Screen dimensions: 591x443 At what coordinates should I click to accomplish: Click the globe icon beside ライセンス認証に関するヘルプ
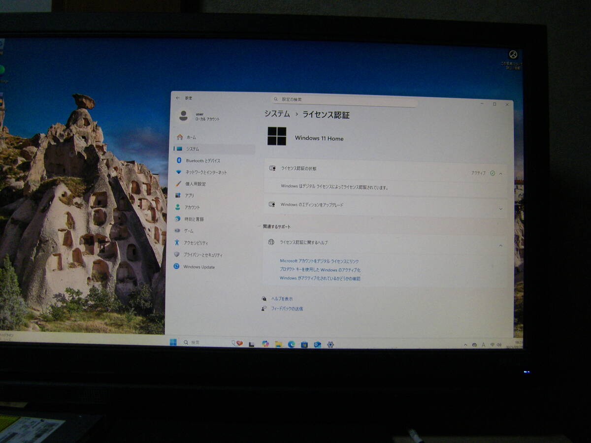271,242
